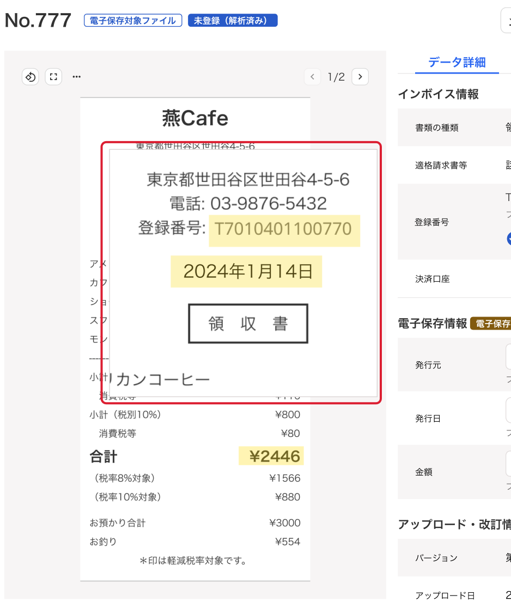Expand receipt preview to full screen
511x608 pixels.
pyautogui.click(x=53, y=76)
